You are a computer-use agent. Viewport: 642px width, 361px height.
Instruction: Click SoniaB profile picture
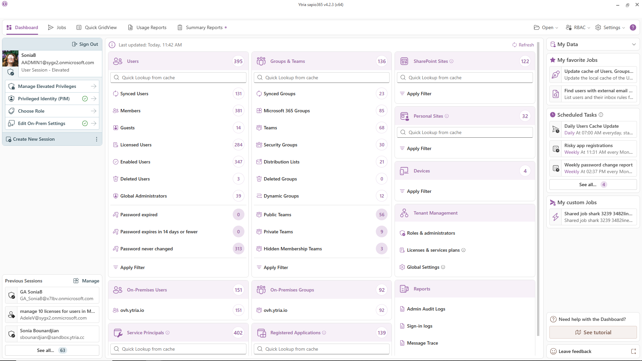[x=10, y=59]
